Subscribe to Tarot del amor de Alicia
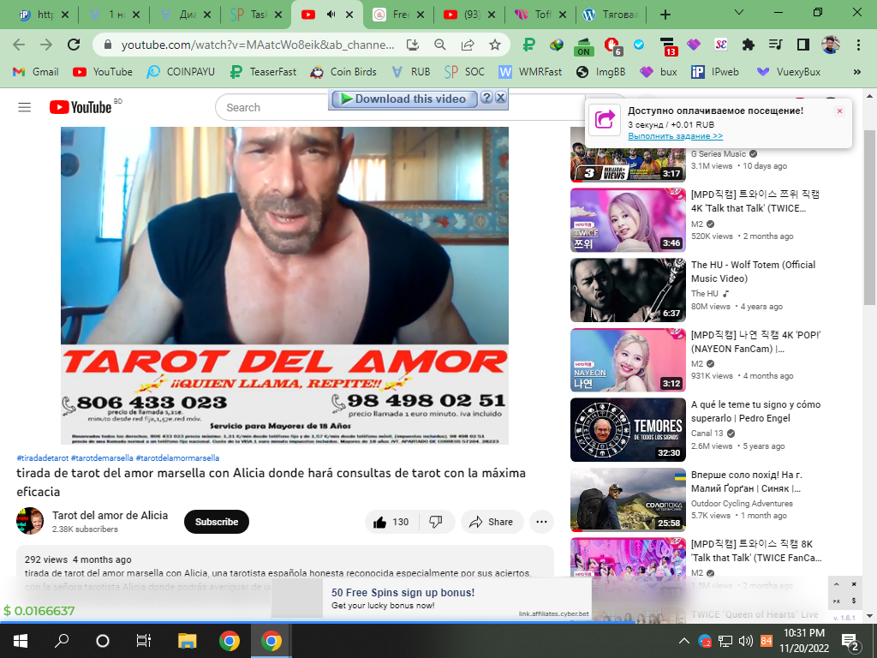The width and height of the screenshot is (877, 658). (x=217, y=522)
